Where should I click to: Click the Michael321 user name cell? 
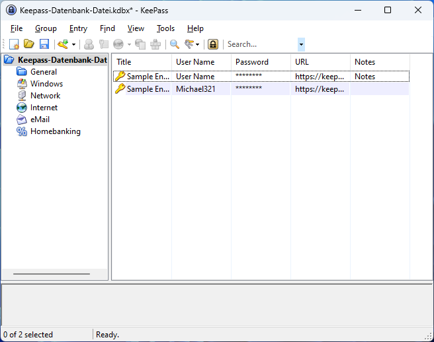click(x=196, y=89)
